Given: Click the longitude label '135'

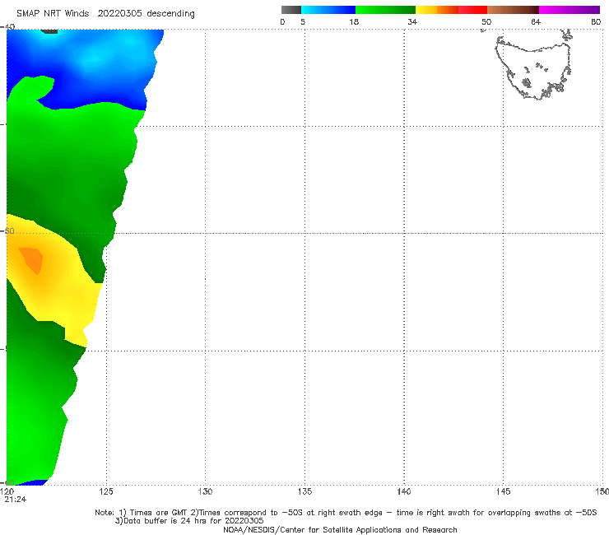Looking at the screenshot, I should [x=304, y=491].
